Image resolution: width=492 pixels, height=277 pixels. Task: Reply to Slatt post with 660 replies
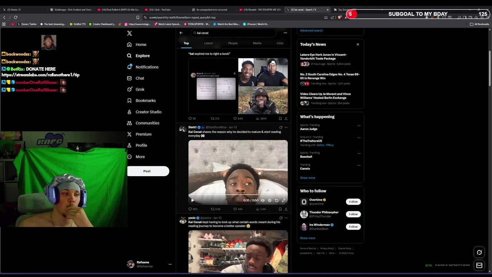click(x=193, y=209)
